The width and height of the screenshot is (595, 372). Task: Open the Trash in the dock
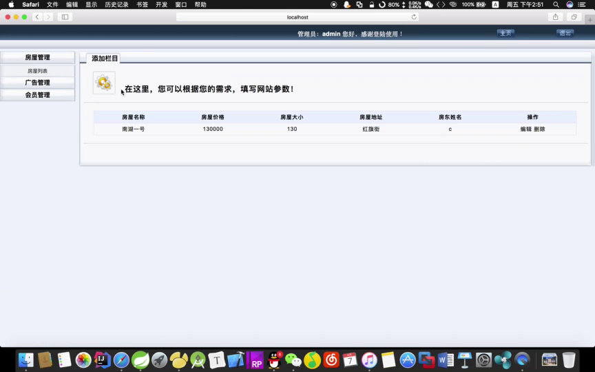[569, 360]
